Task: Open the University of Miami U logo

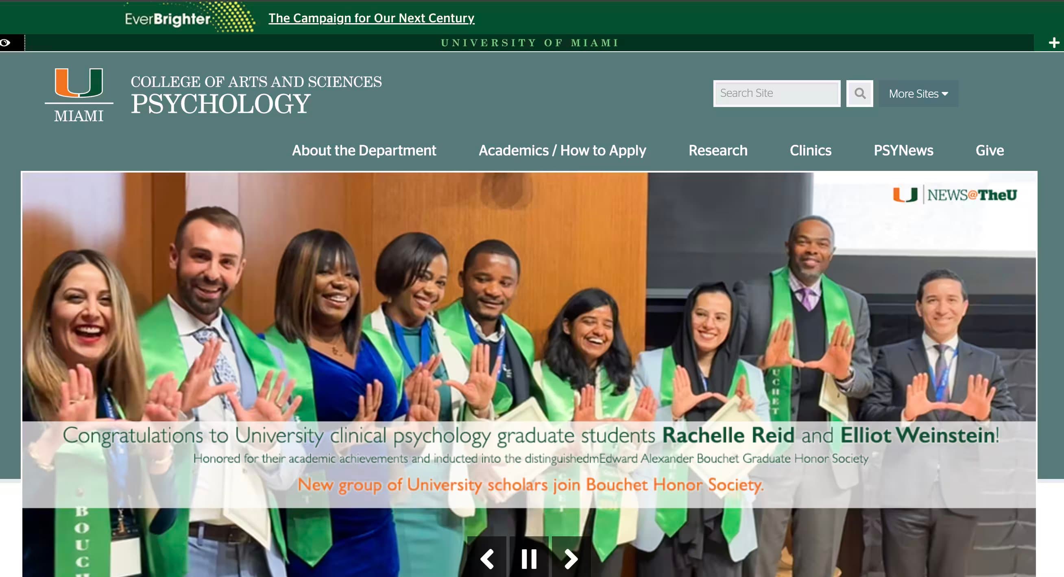Action: click(x=79, y=95)
